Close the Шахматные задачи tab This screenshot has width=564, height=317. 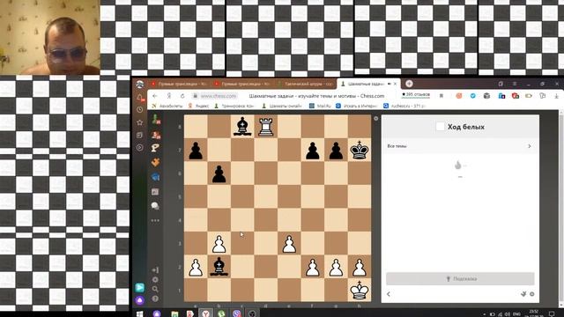point(395,84)
